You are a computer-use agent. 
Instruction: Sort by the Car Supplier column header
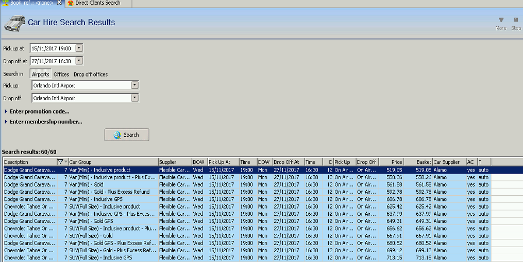(449, 162)
